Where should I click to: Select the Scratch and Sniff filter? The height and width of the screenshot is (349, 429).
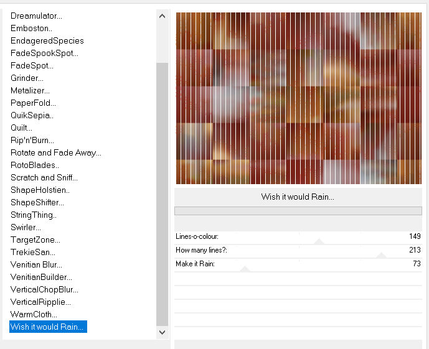tap(44, 177)
